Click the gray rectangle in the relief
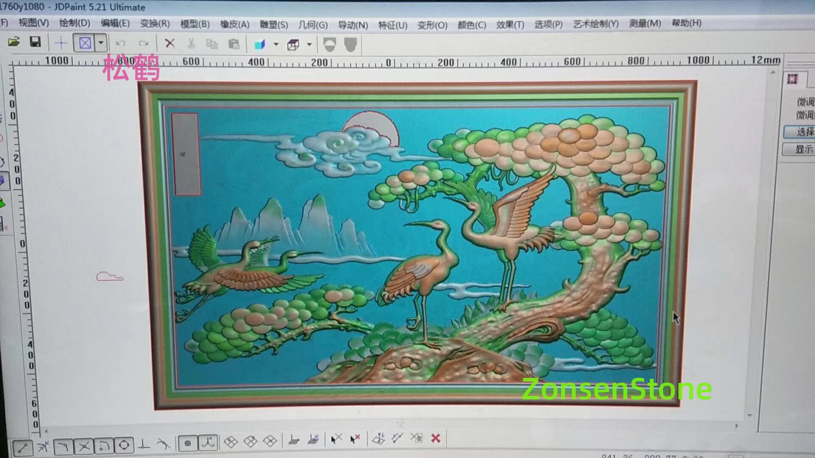 click(x=186, y=154)
